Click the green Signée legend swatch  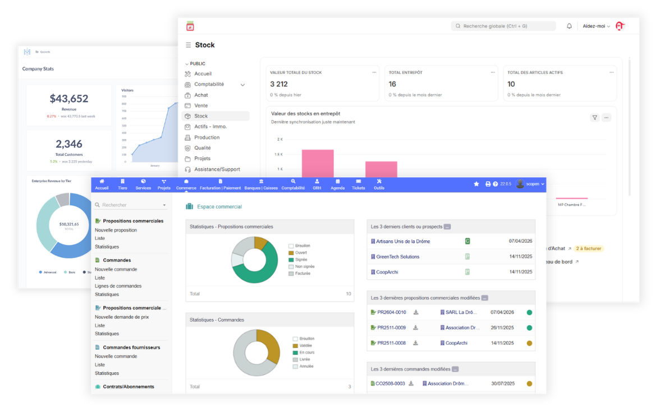(x=291, y=260)
